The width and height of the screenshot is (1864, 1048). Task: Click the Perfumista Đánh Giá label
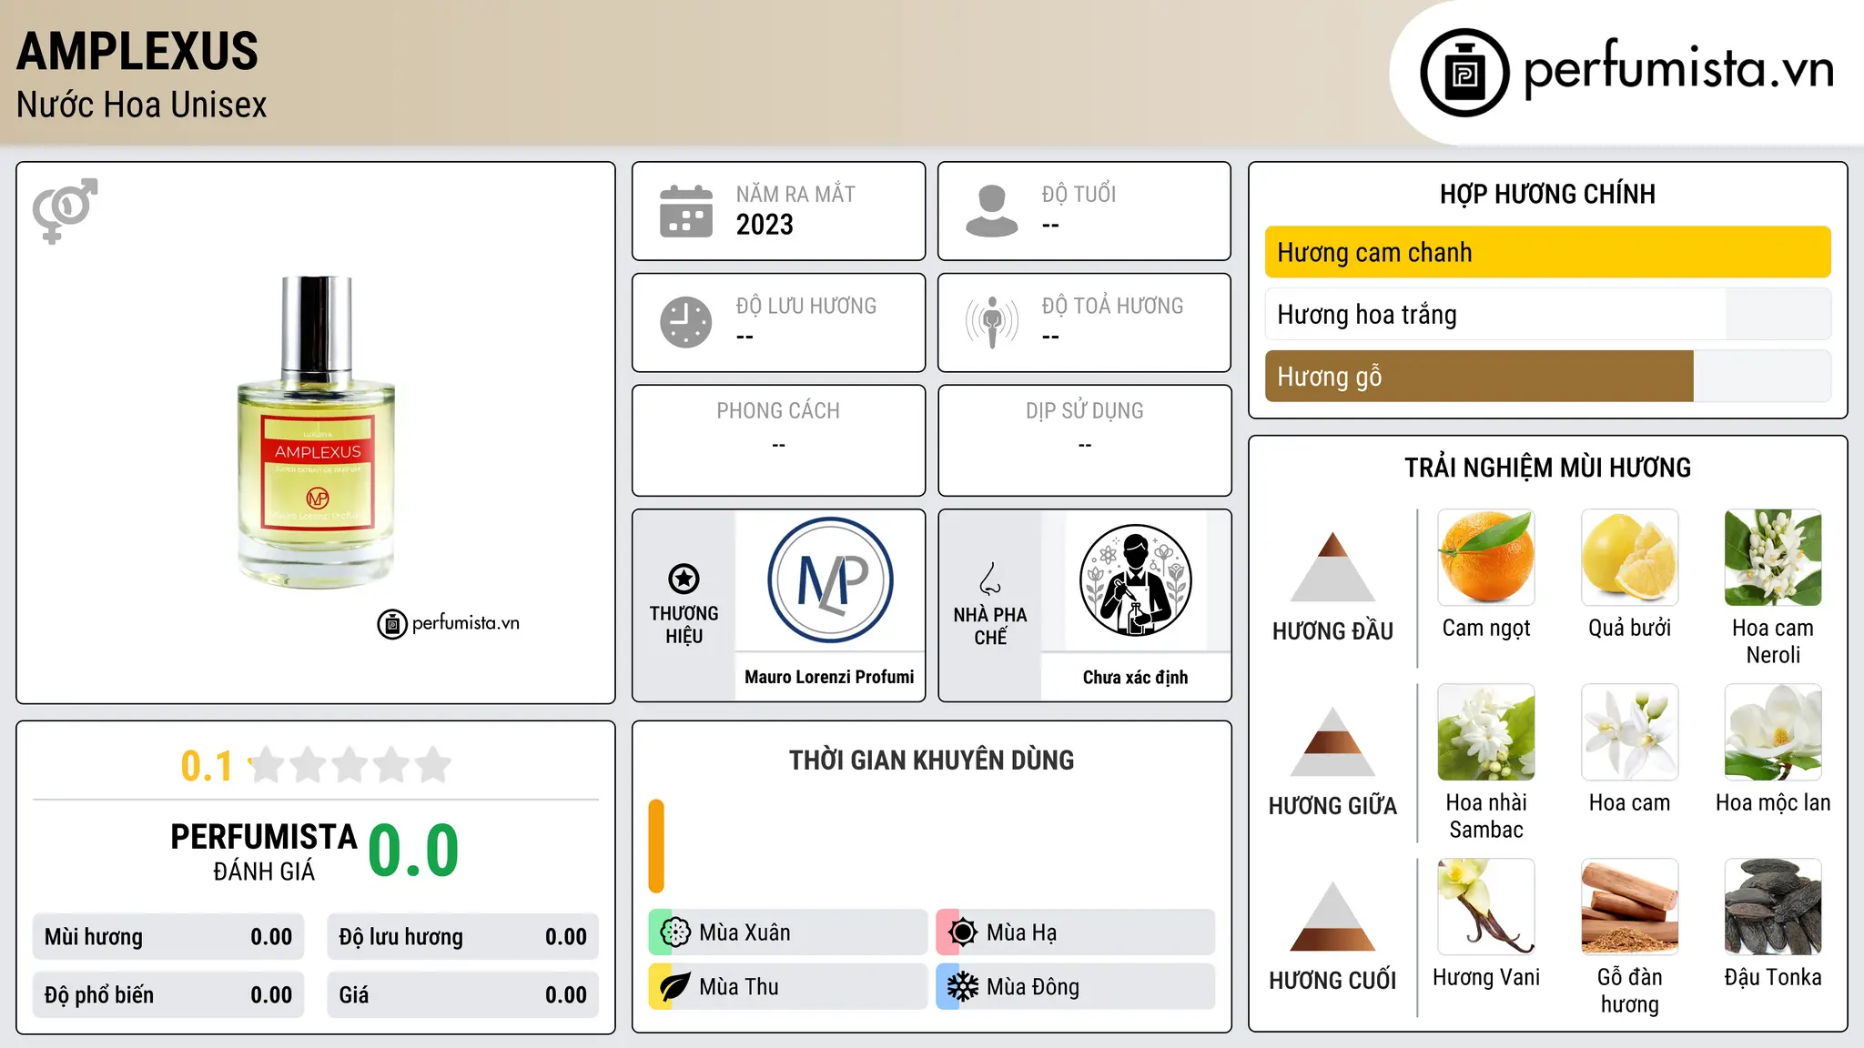point(264,851)
